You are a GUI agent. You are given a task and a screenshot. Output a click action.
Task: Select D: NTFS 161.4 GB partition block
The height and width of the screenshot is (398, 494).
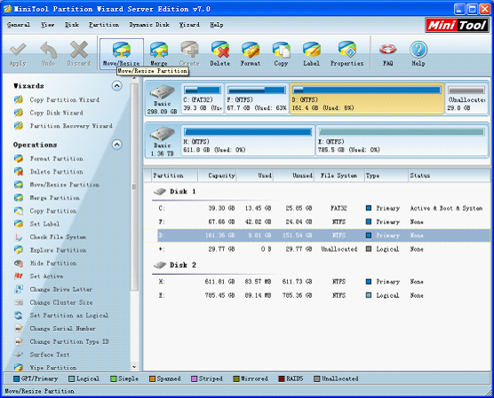367,98
